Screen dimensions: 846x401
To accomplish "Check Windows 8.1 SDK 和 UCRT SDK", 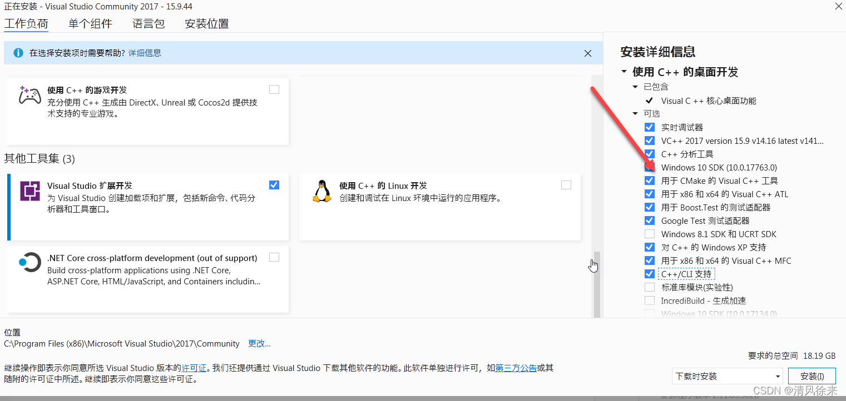I will pos(650,234).
